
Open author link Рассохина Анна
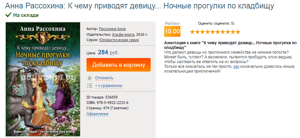coord(112,29)
